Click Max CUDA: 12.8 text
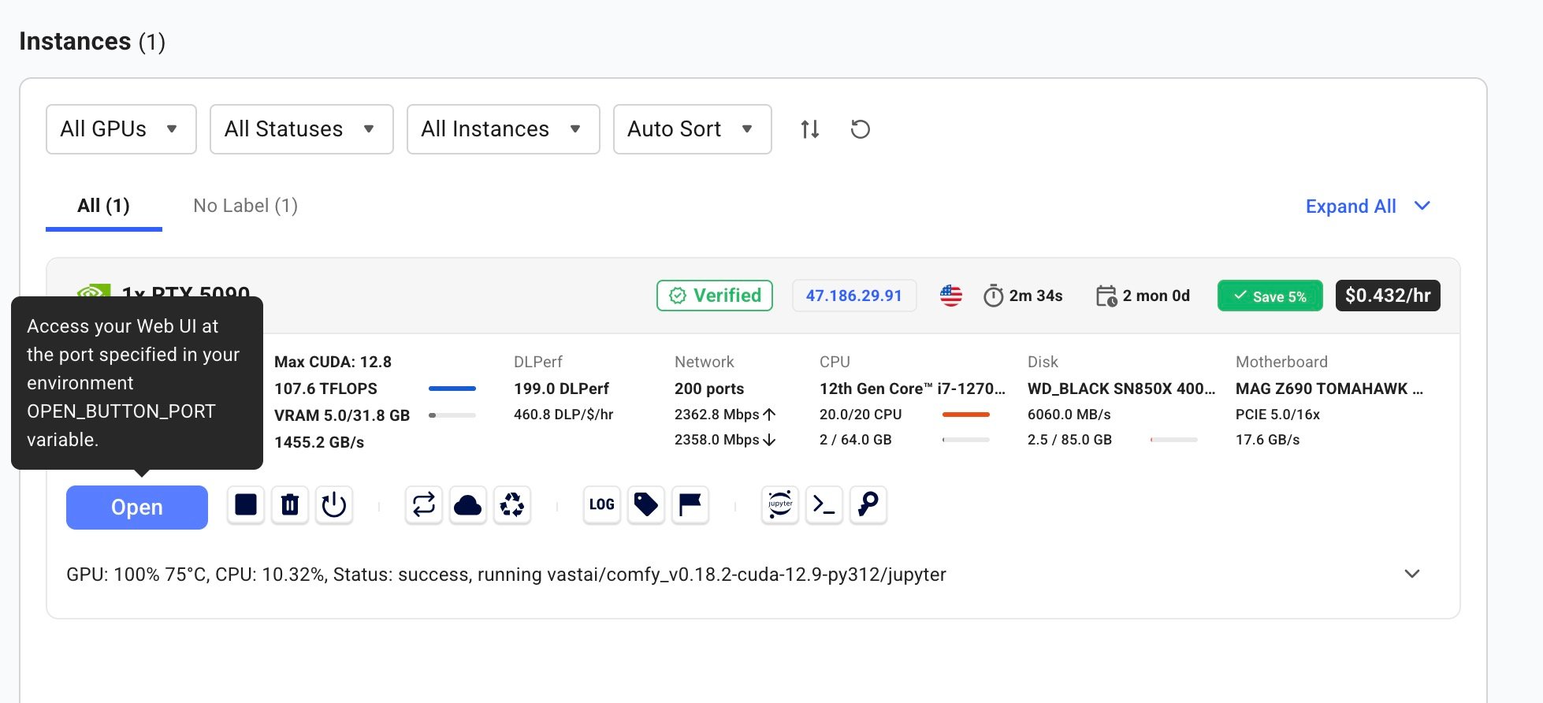Viewport: 1543px width, 703px height. 333,363
